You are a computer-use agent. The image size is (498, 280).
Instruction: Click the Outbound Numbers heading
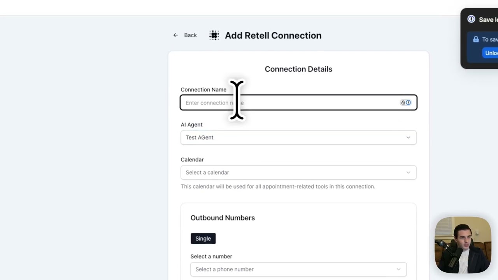click(x=223, y=218)
